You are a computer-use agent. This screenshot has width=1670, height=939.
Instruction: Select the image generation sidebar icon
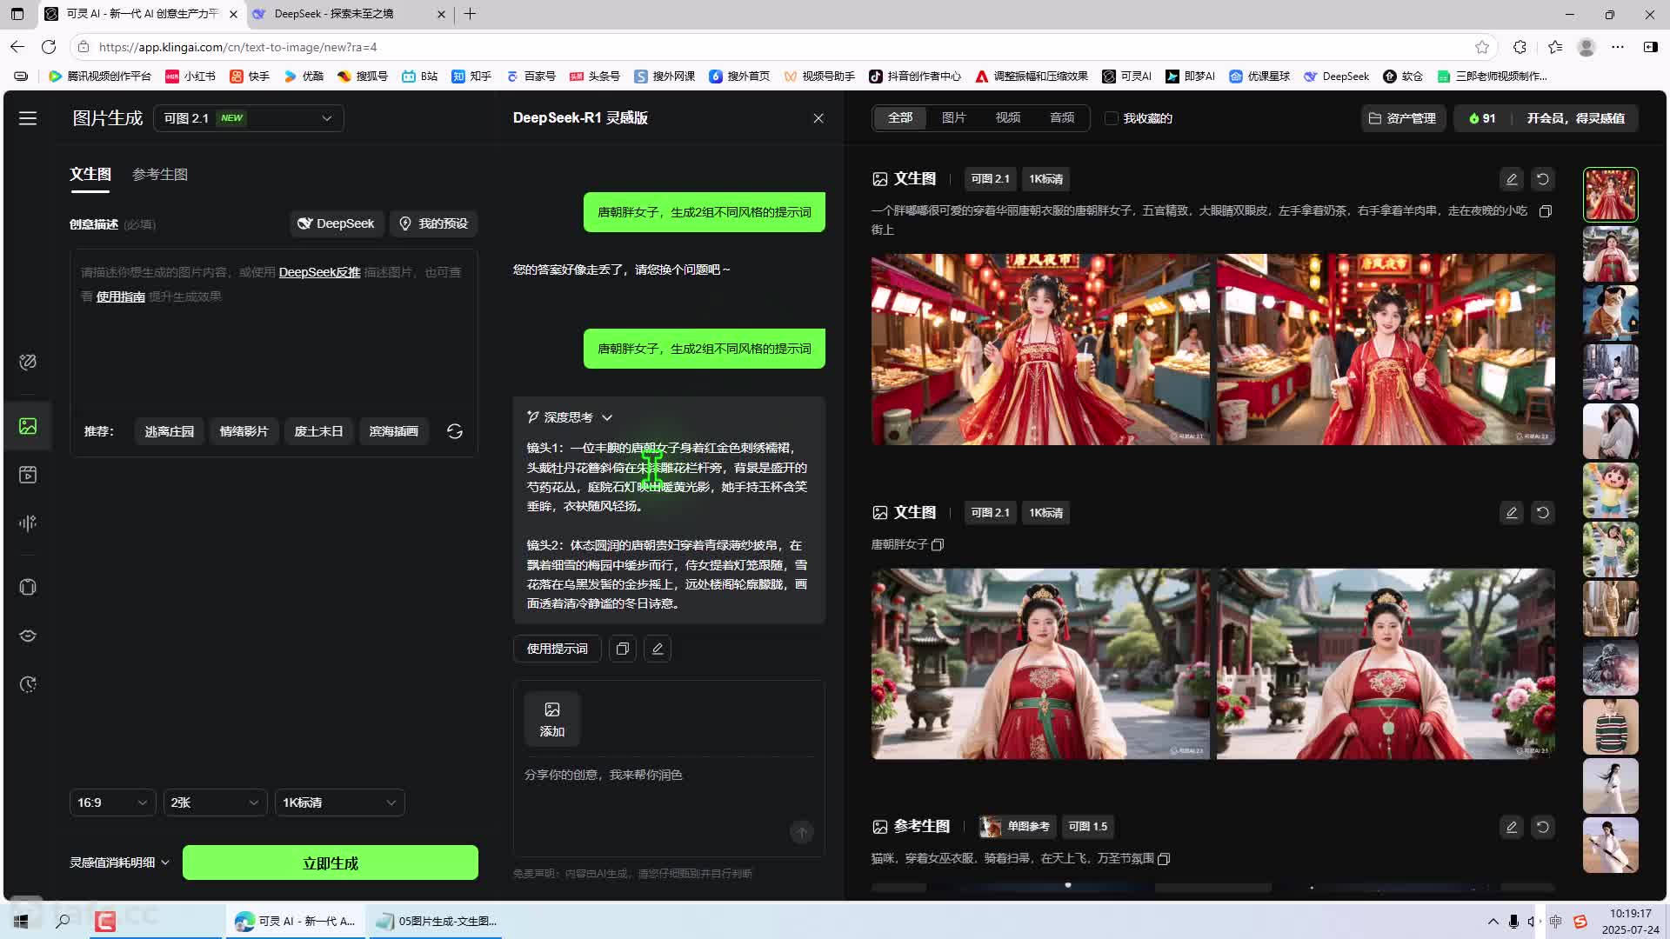[28, 426]
